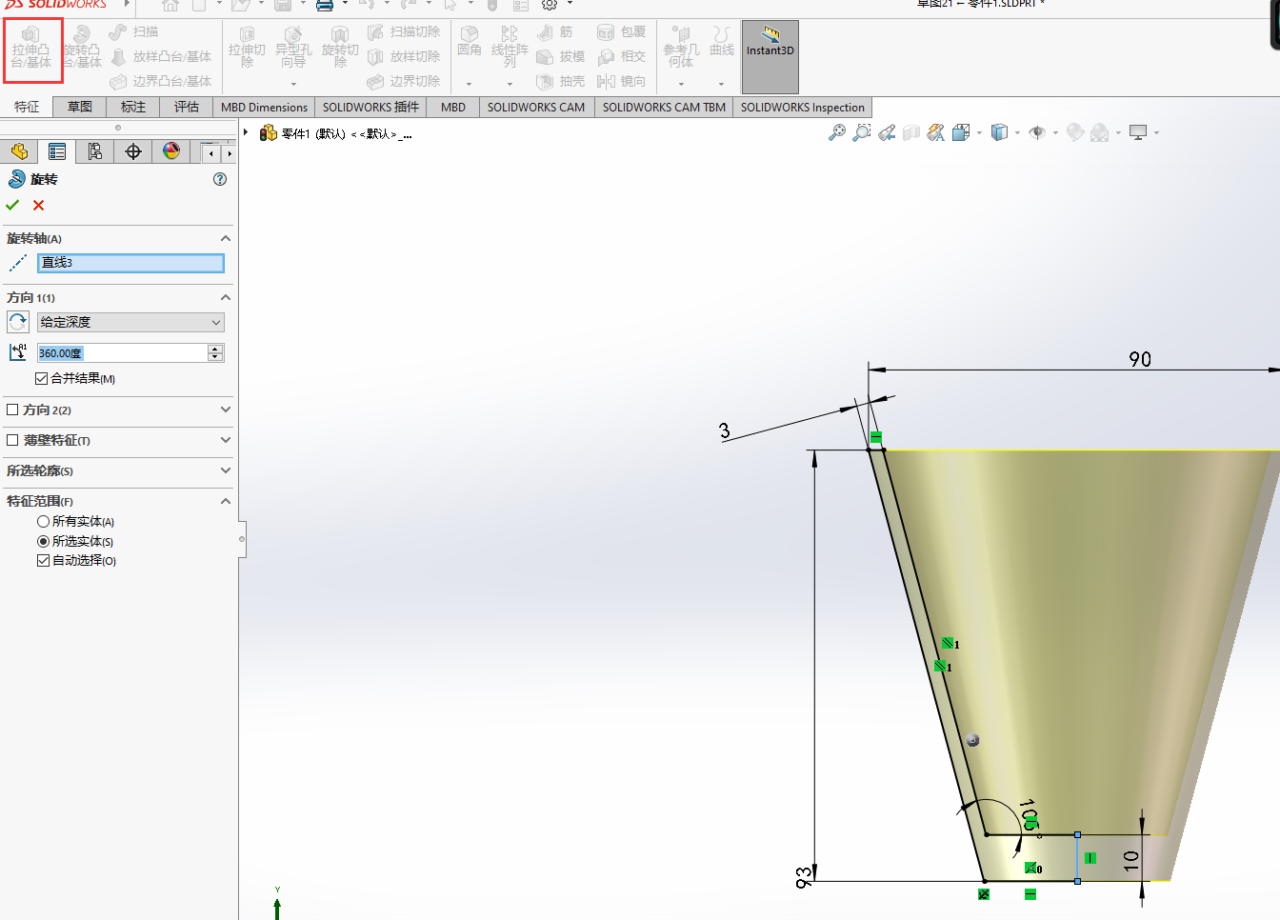
Task: Open the SOLIDWORKS 插件 tab
Action: coord(370,108)
